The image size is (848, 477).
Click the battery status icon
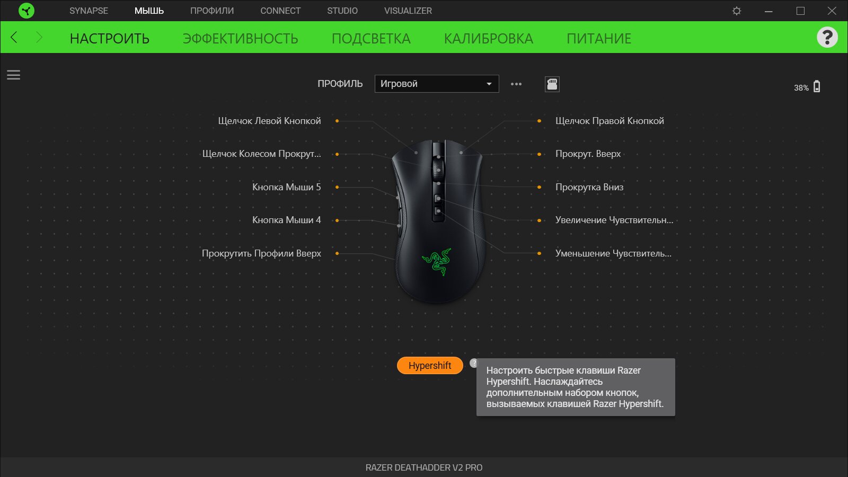817,86
